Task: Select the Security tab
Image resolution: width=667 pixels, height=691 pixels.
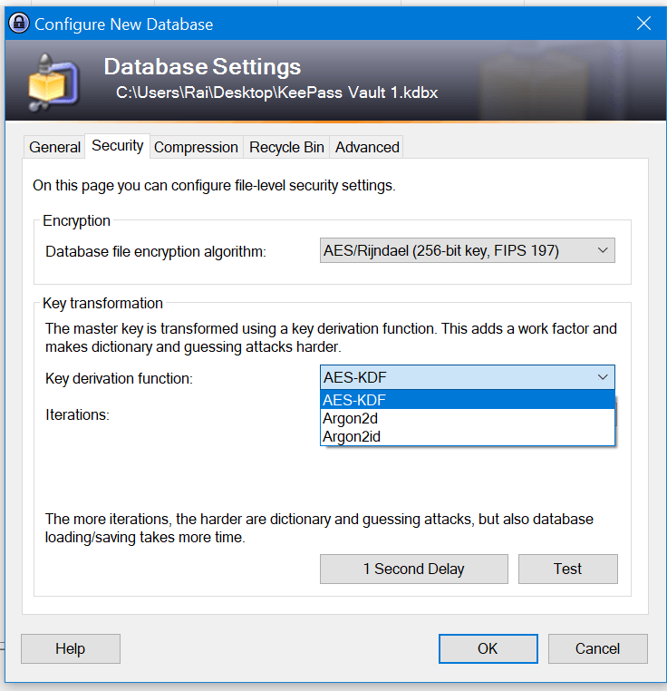Action: 117,146
